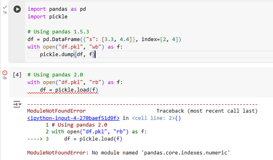Click the 'import pandas as pd' line

(57, 9)
